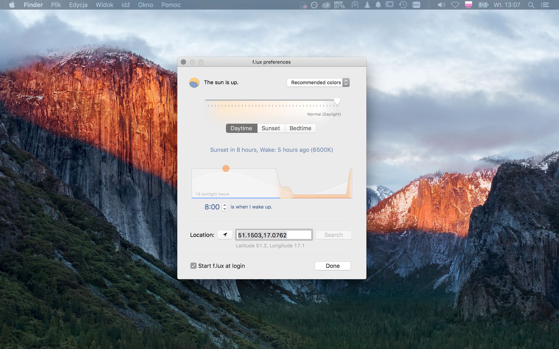559x349 pixels.
Task: Open the Widok menu
Action: pyautogui.click(x=105, y=5)
